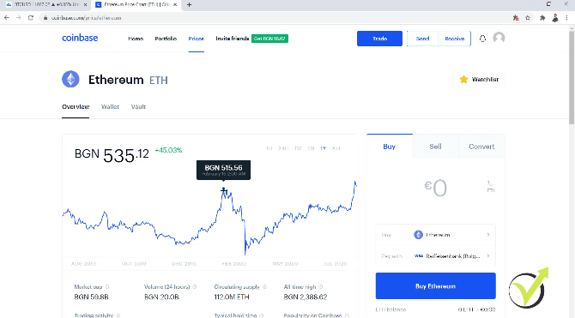This screenshot has height=318, width=575.
Task: Click the page vertical scrollbar thumb
Action: tap(572, 77)
